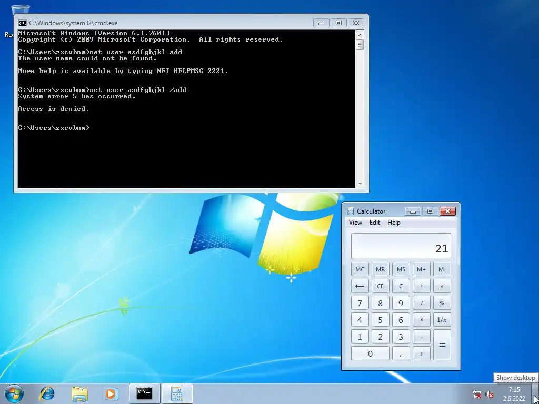Click digit 4 on the Calculator

pos(360,320)
